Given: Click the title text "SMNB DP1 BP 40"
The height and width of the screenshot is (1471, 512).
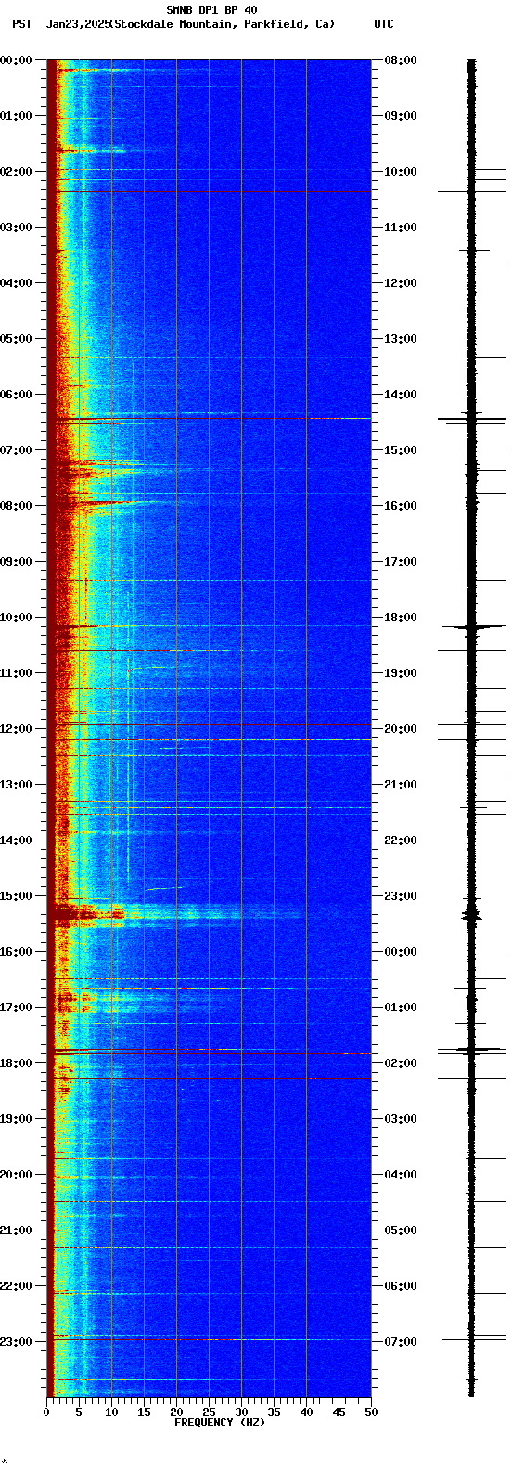Looking at the screenshot, I should click(211, 10).
